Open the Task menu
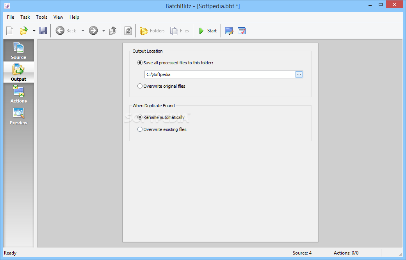Screen dimensions: 406x260 (x=25, y=17)
